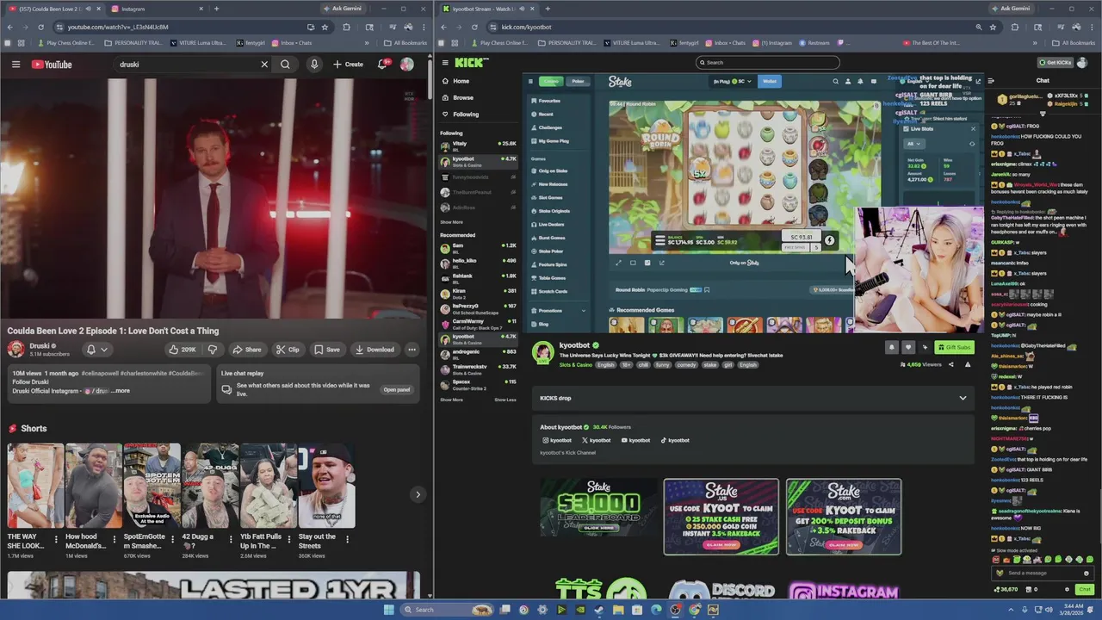Viewport: 1102px width, 620px height.
Task: Open kyootbot's TikTok link
Action: point(675,440)
